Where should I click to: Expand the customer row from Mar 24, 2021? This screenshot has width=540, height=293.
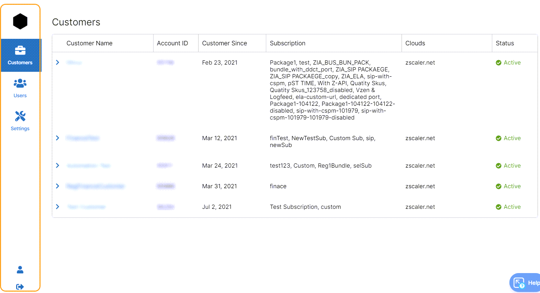[x=58, y=166]
